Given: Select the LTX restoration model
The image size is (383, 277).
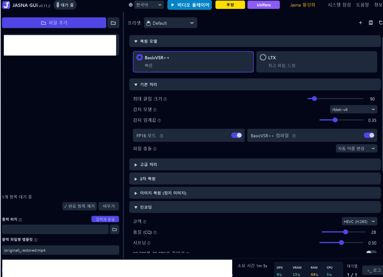Looking at the screenshot, I should tap(317, 62).
